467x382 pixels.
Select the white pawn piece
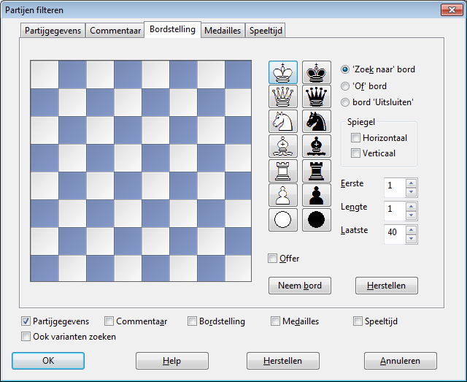[x=282, y=195]
